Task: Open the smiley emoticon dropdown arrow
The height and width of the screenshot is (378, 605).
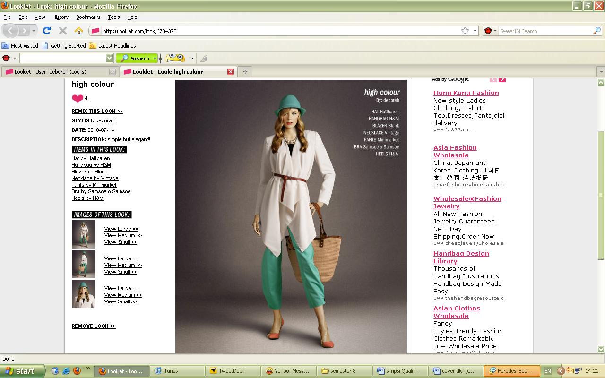Action: 192,58
